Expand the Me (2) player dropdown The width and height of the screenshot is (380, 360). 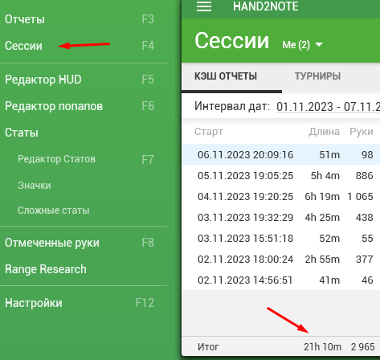coord(302,44)
